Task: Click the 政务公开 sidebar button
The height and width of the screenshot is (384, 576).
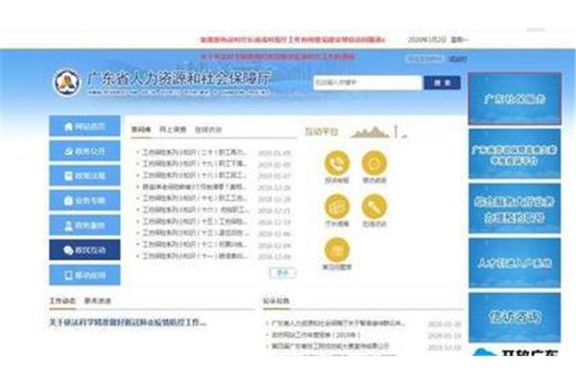Action: (x=84, y=151)
